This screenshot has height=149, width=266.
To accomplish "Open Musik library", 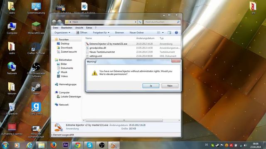I will point(64,72).
